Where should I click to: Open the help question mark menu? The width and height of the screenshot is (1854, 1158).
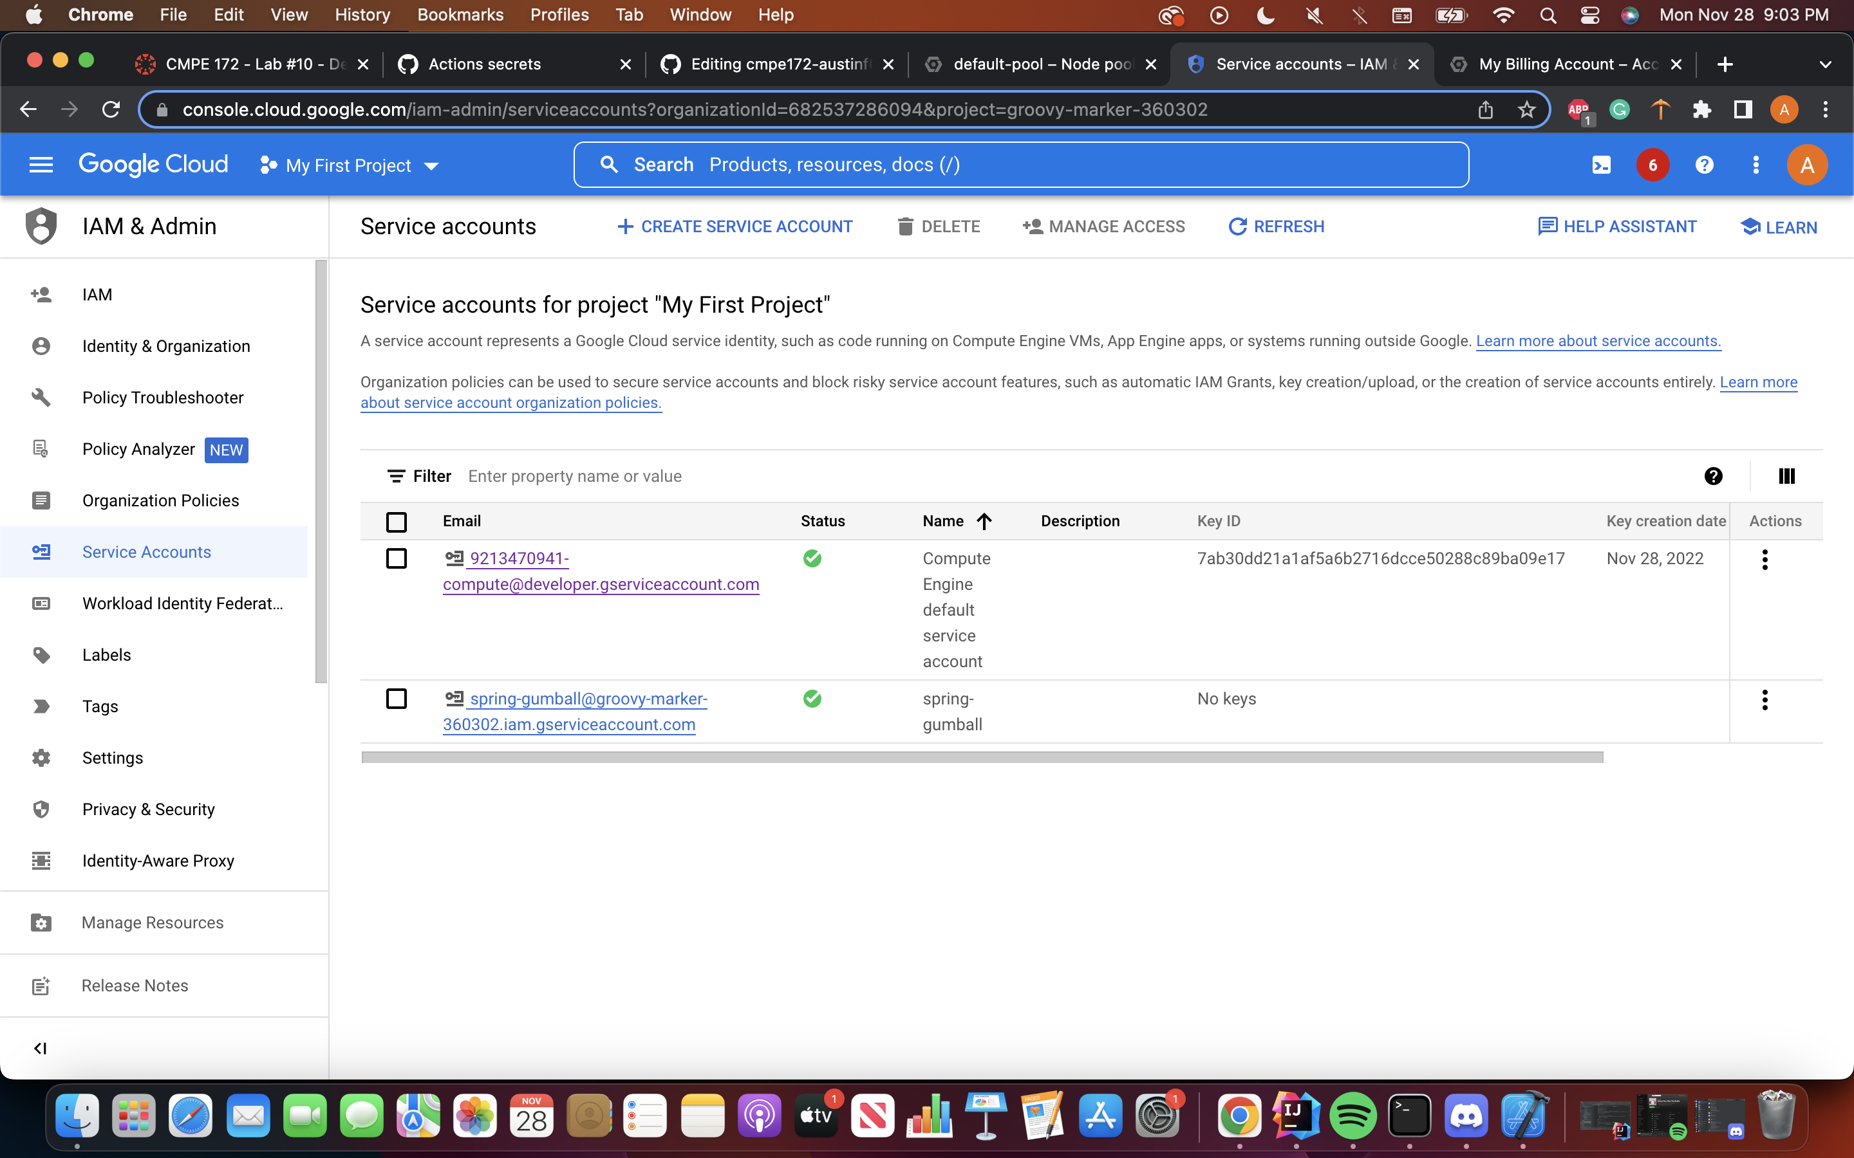(1704, 165)
